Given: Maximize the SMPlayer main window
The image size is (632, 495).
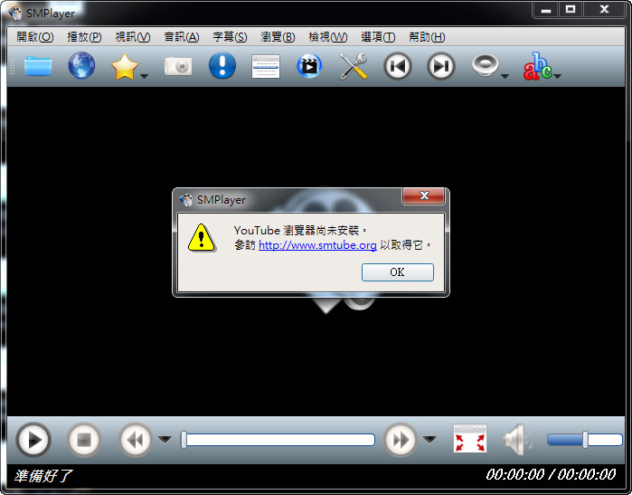Looking at the screenshot, I should [x=571, y=10].
